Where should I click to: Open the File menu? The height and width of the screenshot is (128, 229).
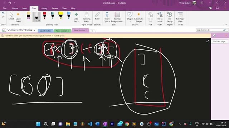point(5,8)
